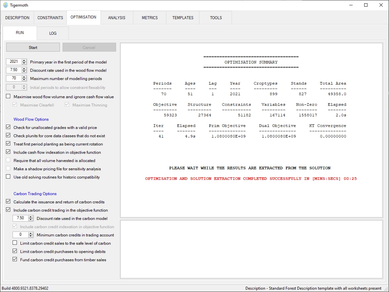Click the Total Area value 49358.0

point(337,94)
